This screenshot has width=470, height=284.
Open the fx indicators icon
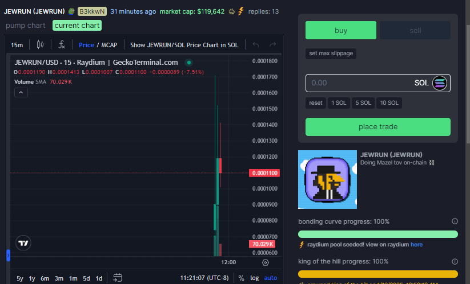pos(62,45)
